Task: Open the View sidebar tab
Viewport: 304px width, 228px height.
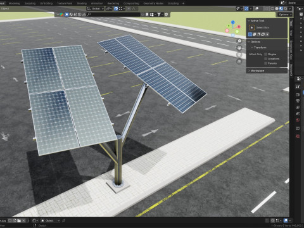Action: tap(291, 33)
